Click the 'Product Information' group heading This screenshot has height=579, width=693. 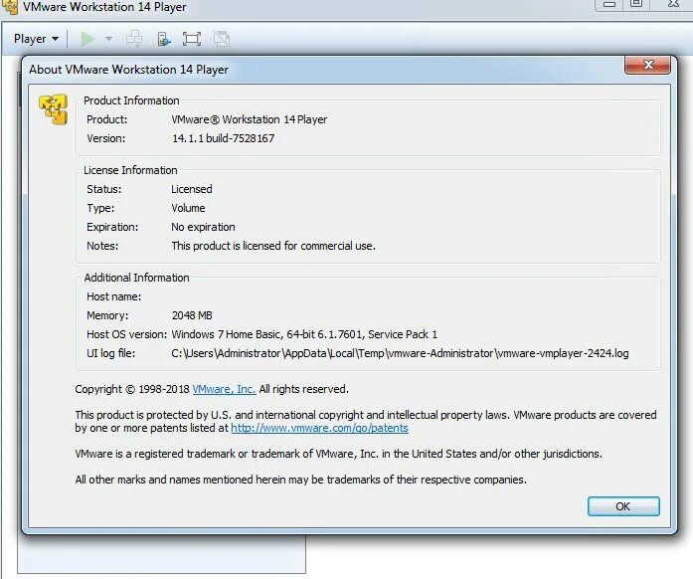pyautogui.click(x=131, y=100)
